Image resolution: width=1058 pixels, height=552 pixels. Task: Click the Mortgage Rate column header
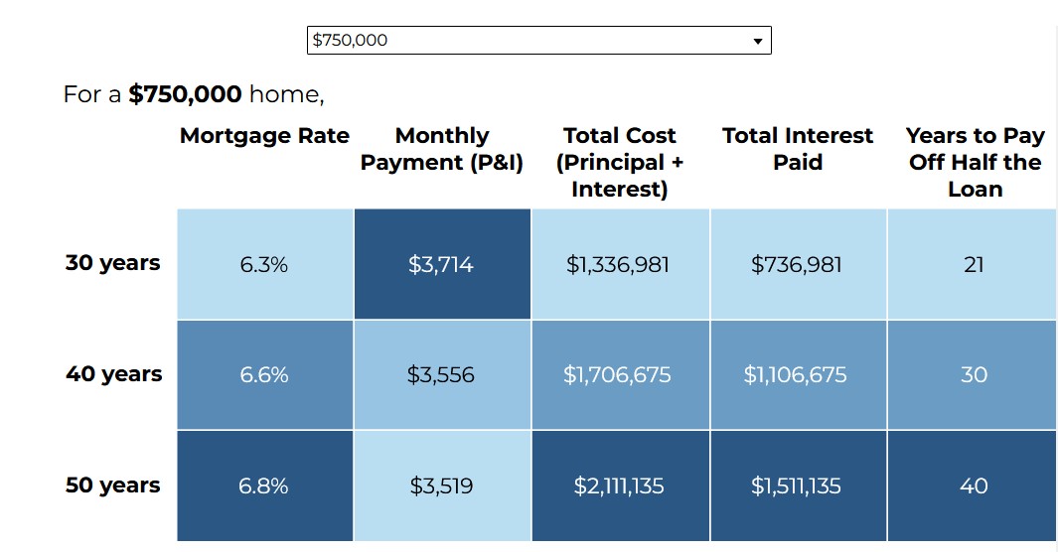coord(264,136)
